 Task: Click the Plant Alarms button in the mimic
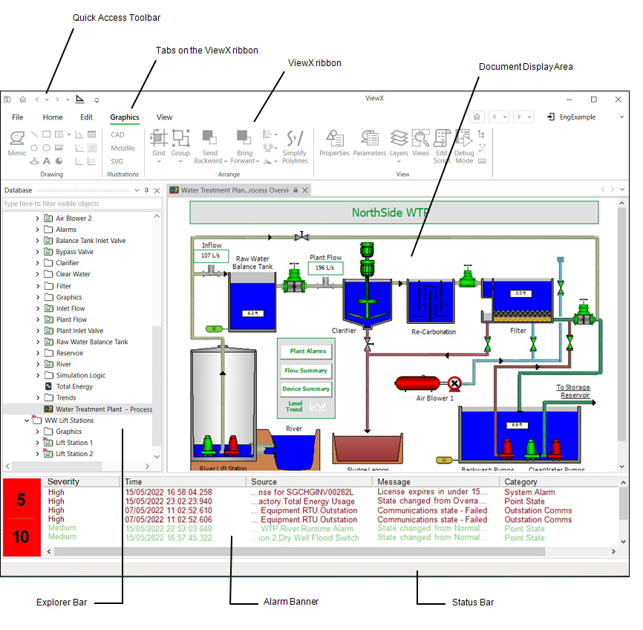(x=306, y=351)
